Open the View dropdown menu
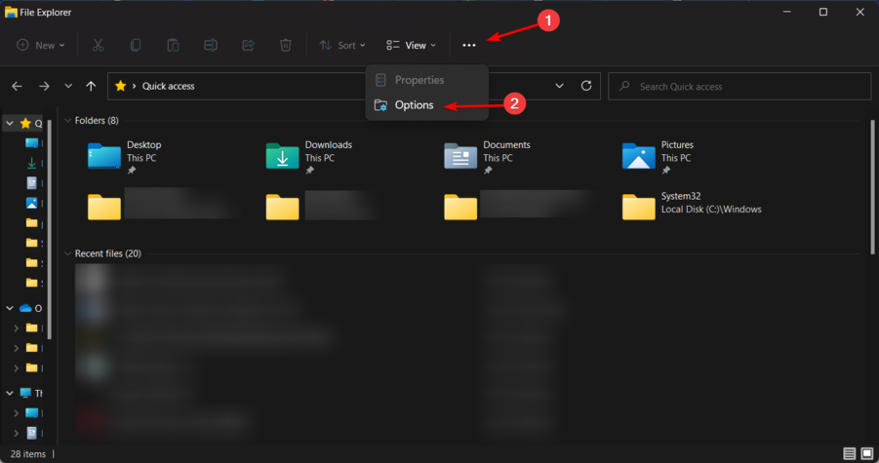 point(411,45)
